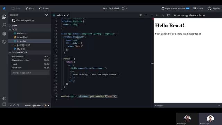Click the Twitter icon in footer
The width and height of the screenshot is (222, 125).
(11, 105)
